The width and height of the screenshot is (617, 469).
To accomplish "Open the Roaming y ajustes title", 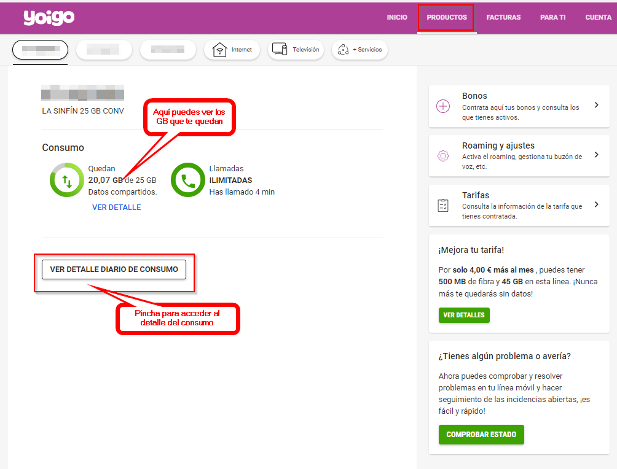I will click(x=498, y=145).
